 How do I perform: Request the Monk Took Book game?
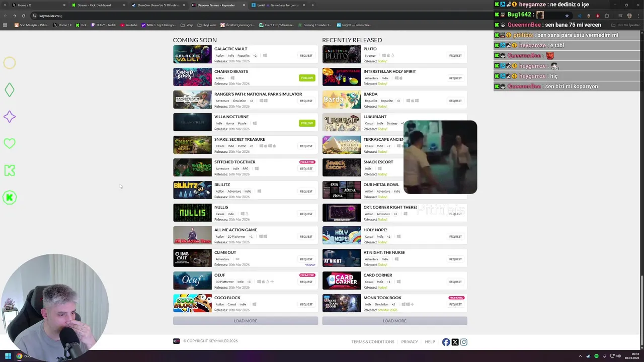455,304
